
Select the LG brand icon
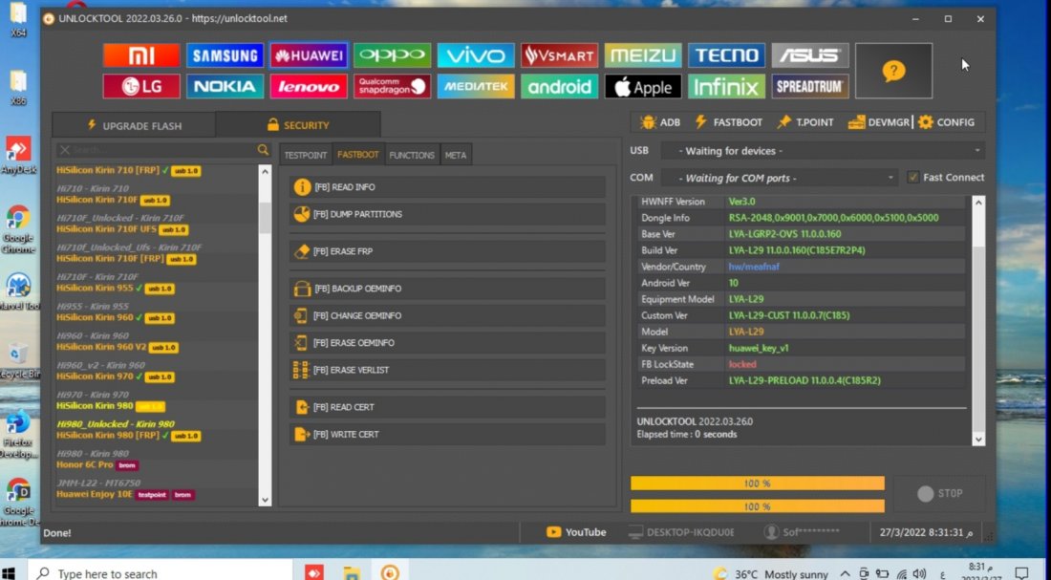click(x=141, y=87)
